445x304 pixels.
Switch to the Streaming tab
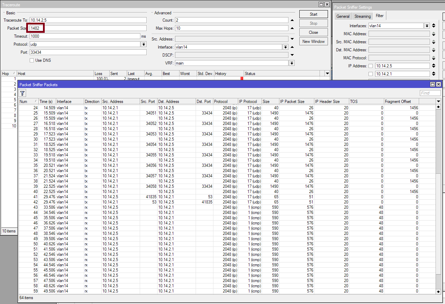[363, 16]
